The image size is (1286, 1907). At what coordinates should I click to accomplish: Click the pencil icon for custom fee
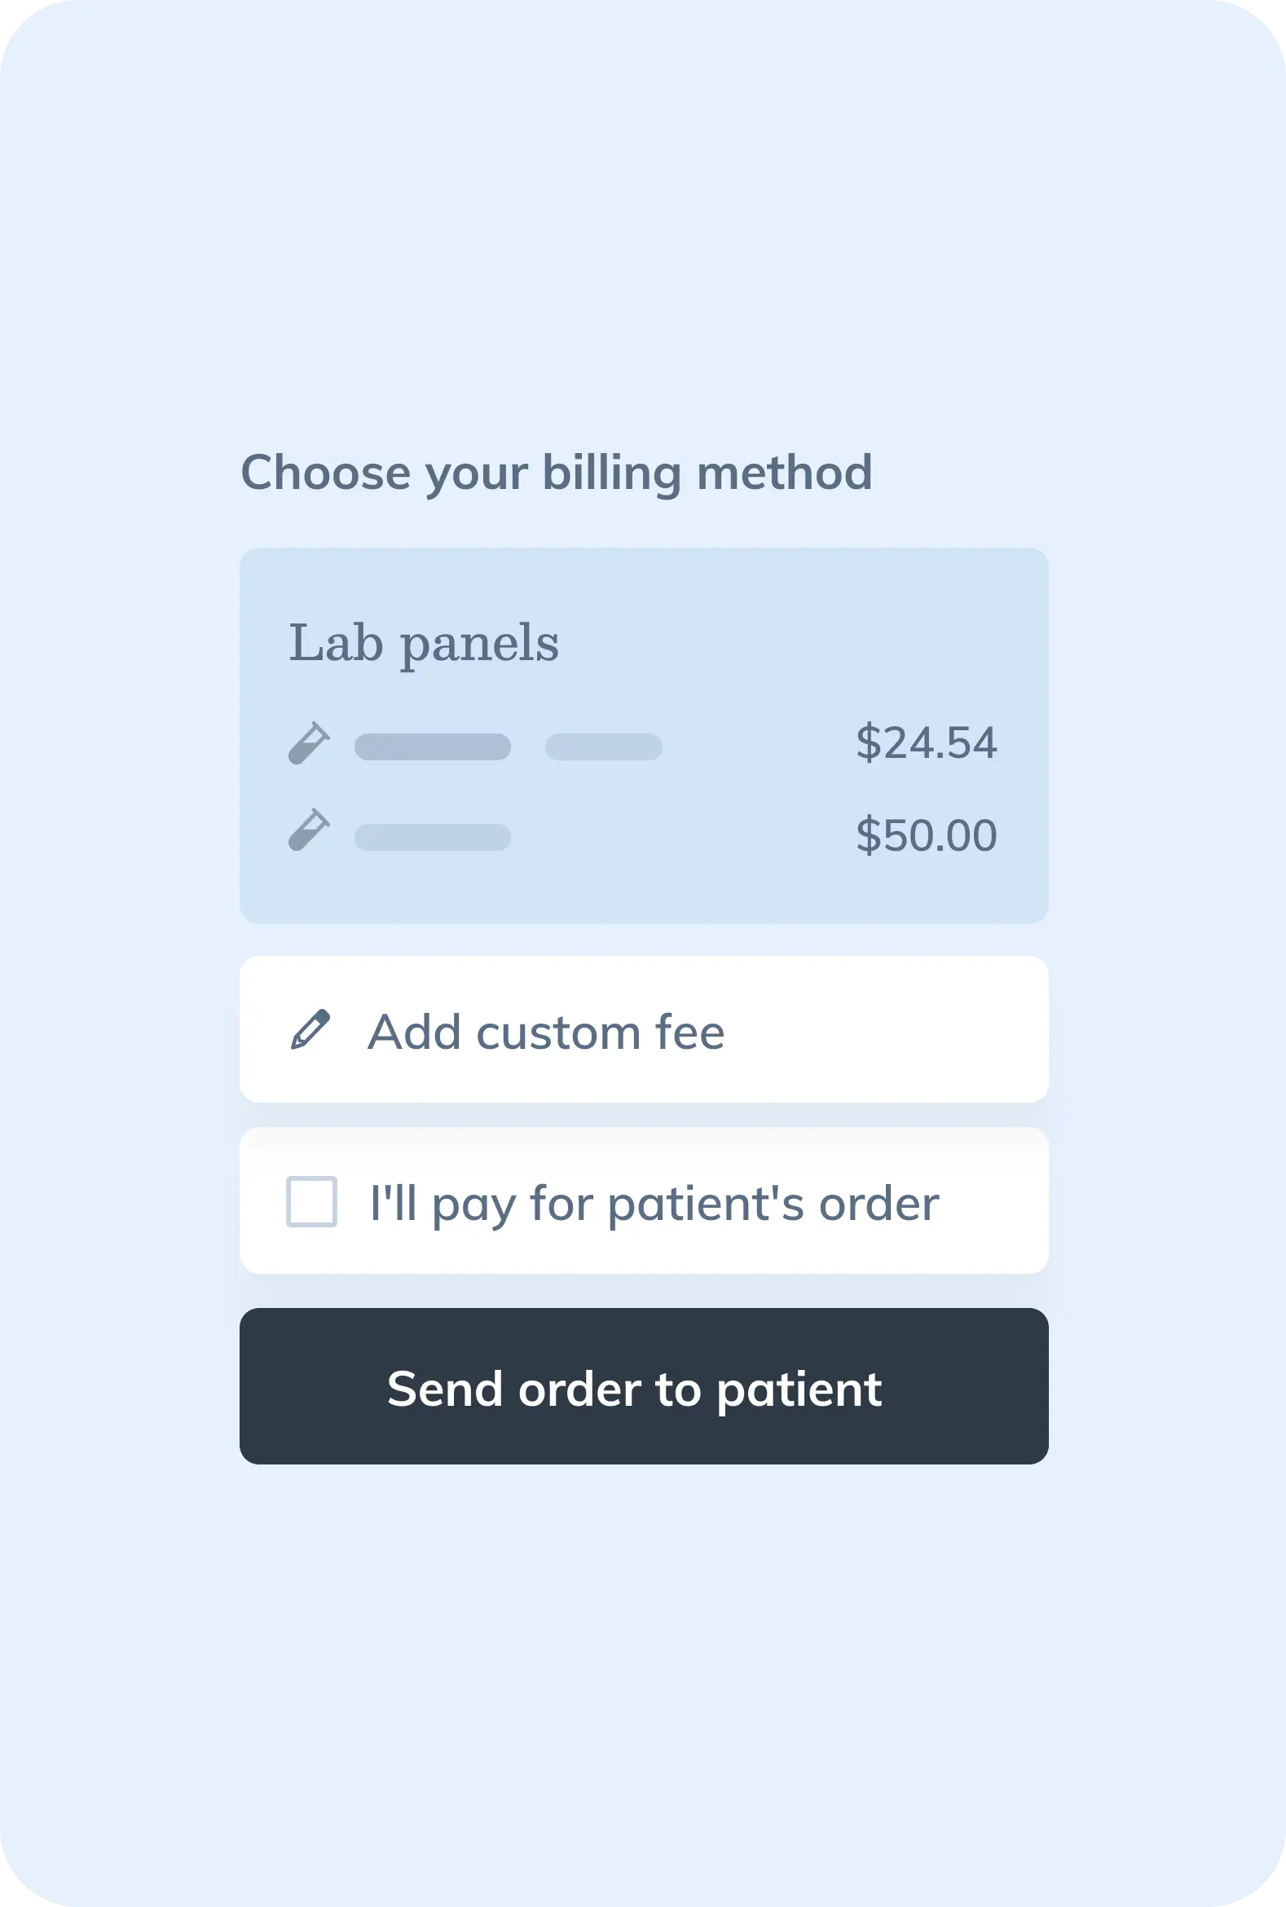(310, 1029)
